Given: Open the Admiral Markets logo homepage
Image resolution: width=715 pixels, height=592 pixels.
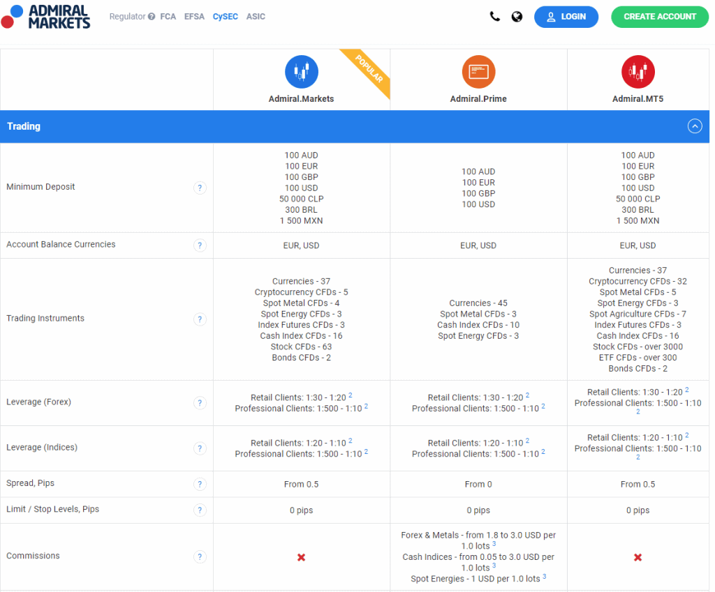Looking at the screenshot, I should coord(45,17).
